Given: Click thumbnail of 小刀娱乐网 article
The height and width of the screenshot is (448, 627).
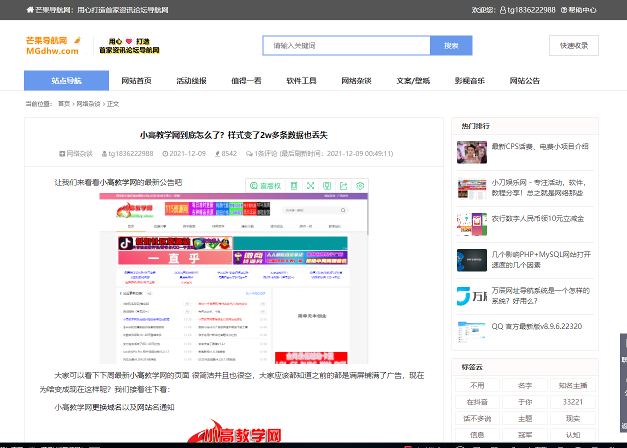Looking at the screenshot, I should pyautogui.click(x=472, y=188).
